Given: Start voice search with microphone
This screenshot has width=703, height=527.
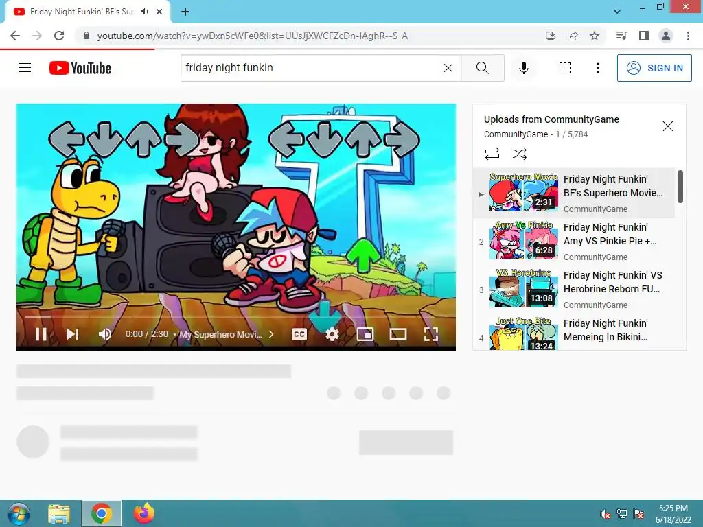Looking at the screenshot, I should (x=523, y=68).
